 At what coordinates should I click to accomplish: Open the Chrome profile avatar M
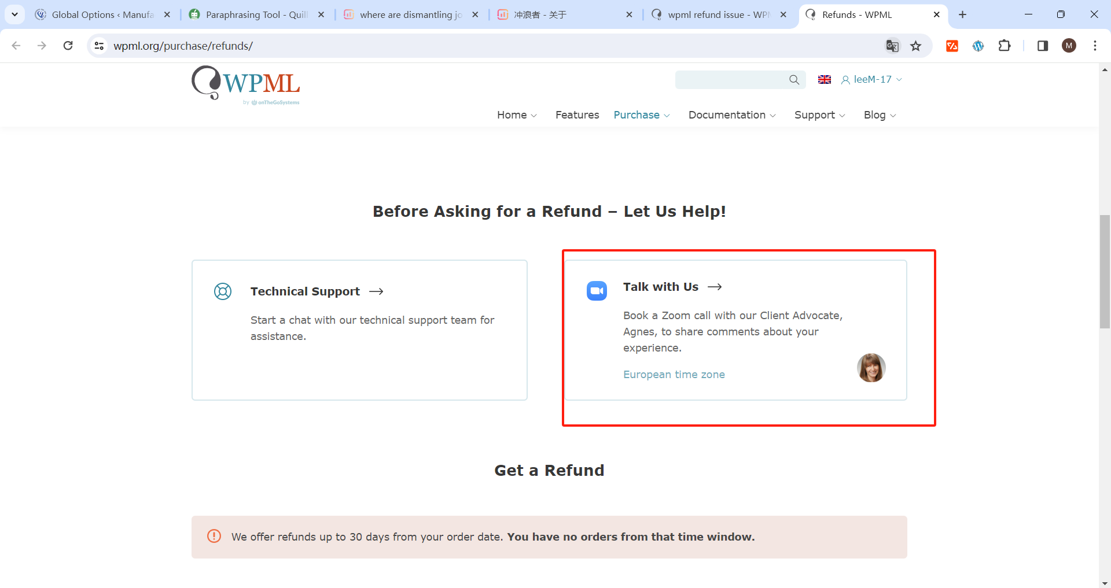1069,46
